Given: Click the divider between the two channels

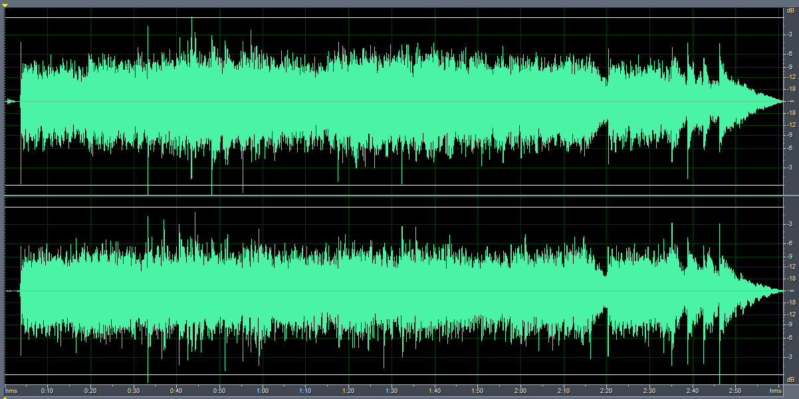Looking at the screenshot, I should 399,196.
